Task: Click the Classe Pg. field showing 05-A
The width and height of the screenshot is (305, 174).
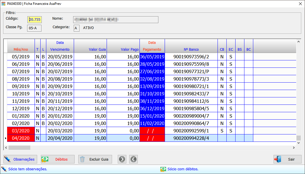Action: click(x=34, y=28)
